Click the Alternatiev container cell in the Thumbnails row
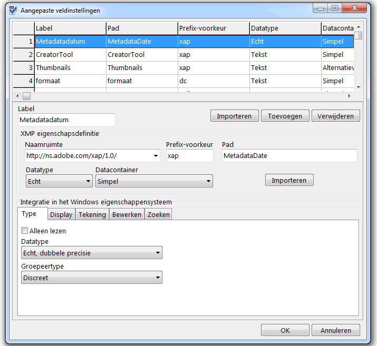Viewport: 377px width, 346px height. (337, 68)
